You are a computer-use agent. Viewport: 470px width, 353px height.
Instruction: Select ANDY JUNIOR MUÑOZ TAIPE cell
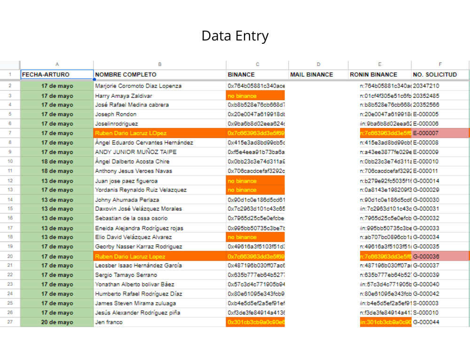coord(160,152)
